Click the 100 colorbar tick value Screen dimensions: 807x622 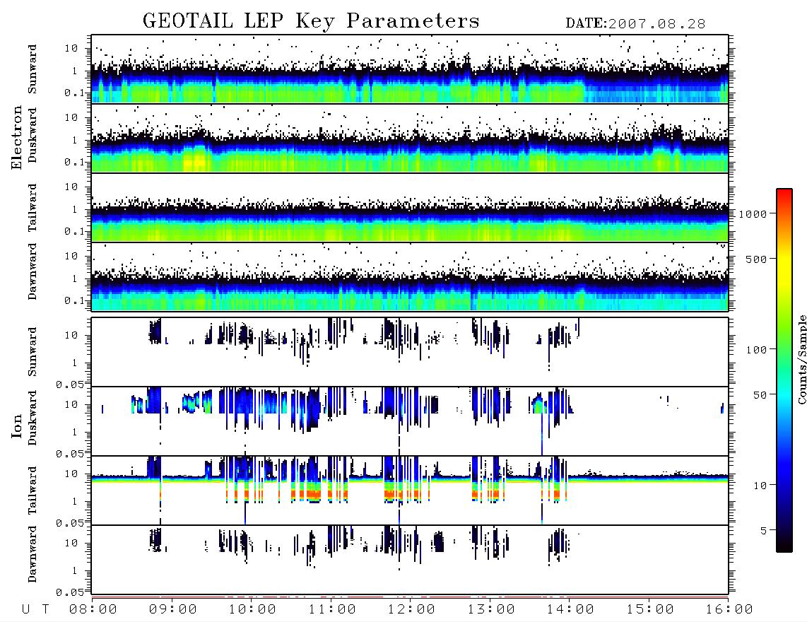(756, 350)
